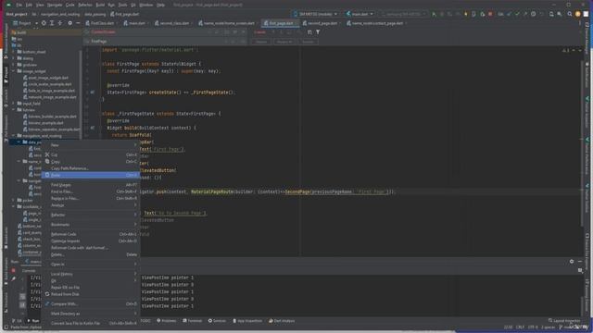
Task: Open the Build menu
Action: 100,5
